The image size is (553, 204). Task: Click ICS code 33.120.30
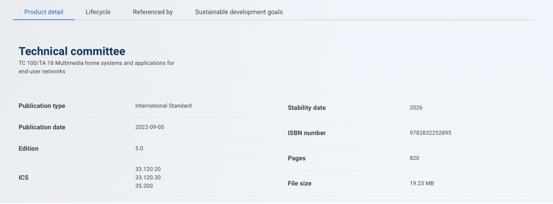coord(148,177)
